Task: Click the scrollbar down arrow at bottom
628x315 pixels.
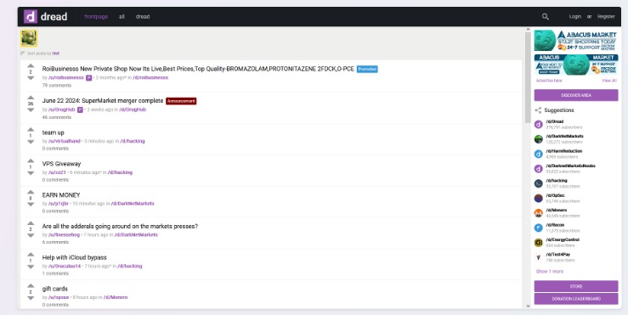Action: pyautogui.click(x=528, y=306)
